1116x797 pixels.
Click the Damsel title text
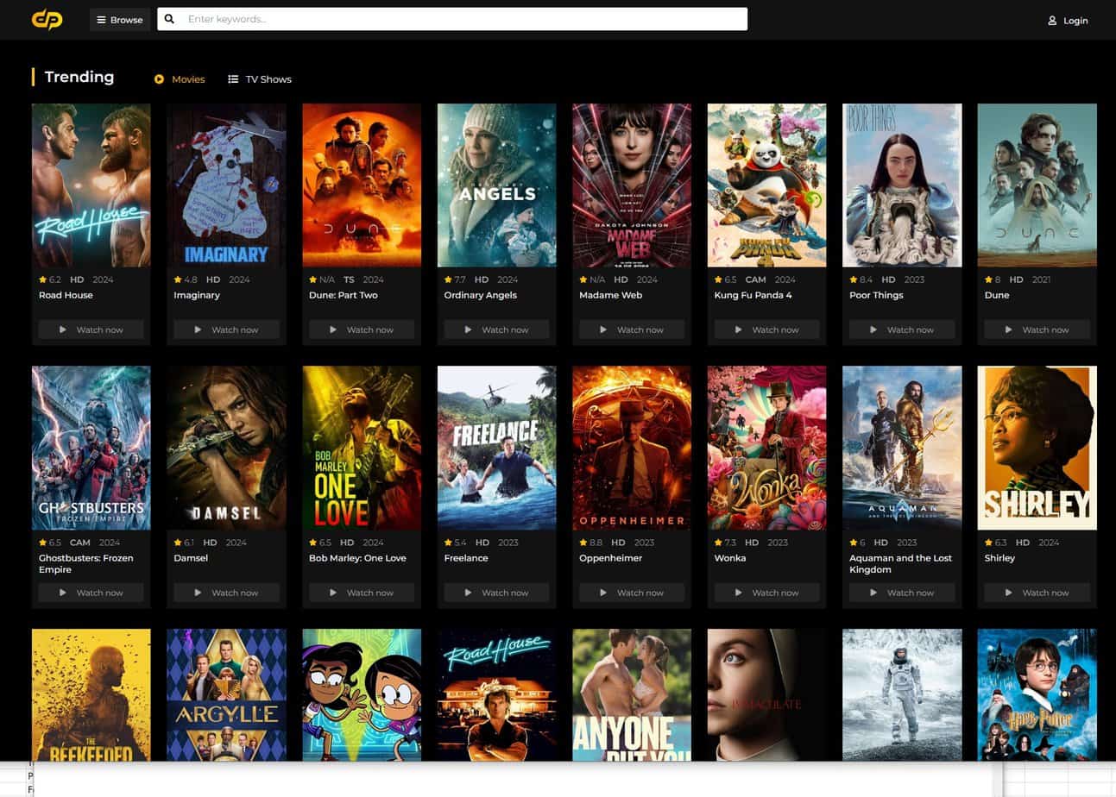pyautogui.click(x=191, y=558)
